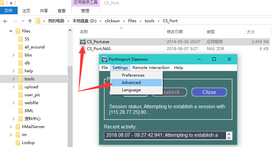
Task: Open the Remote Interaction menu
Action: coord(151,67)
